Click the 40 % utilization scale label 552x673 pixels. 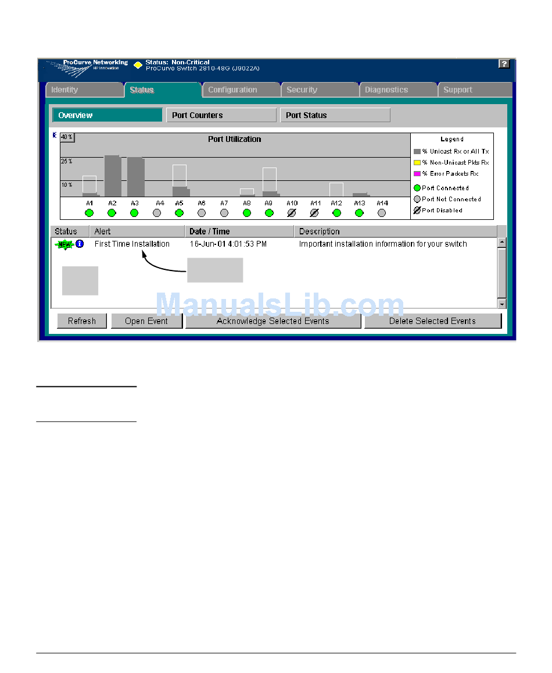coord(67,137)
